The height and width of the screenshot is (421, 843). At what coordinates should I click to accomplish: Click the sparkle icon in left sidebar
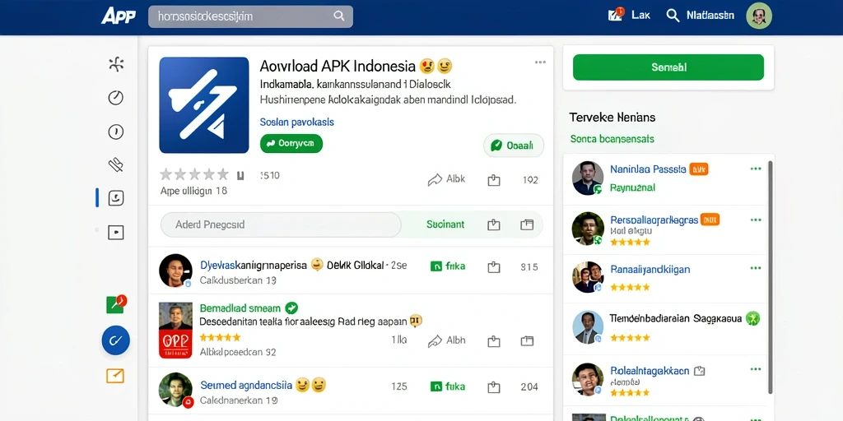(x=116, y=64)
